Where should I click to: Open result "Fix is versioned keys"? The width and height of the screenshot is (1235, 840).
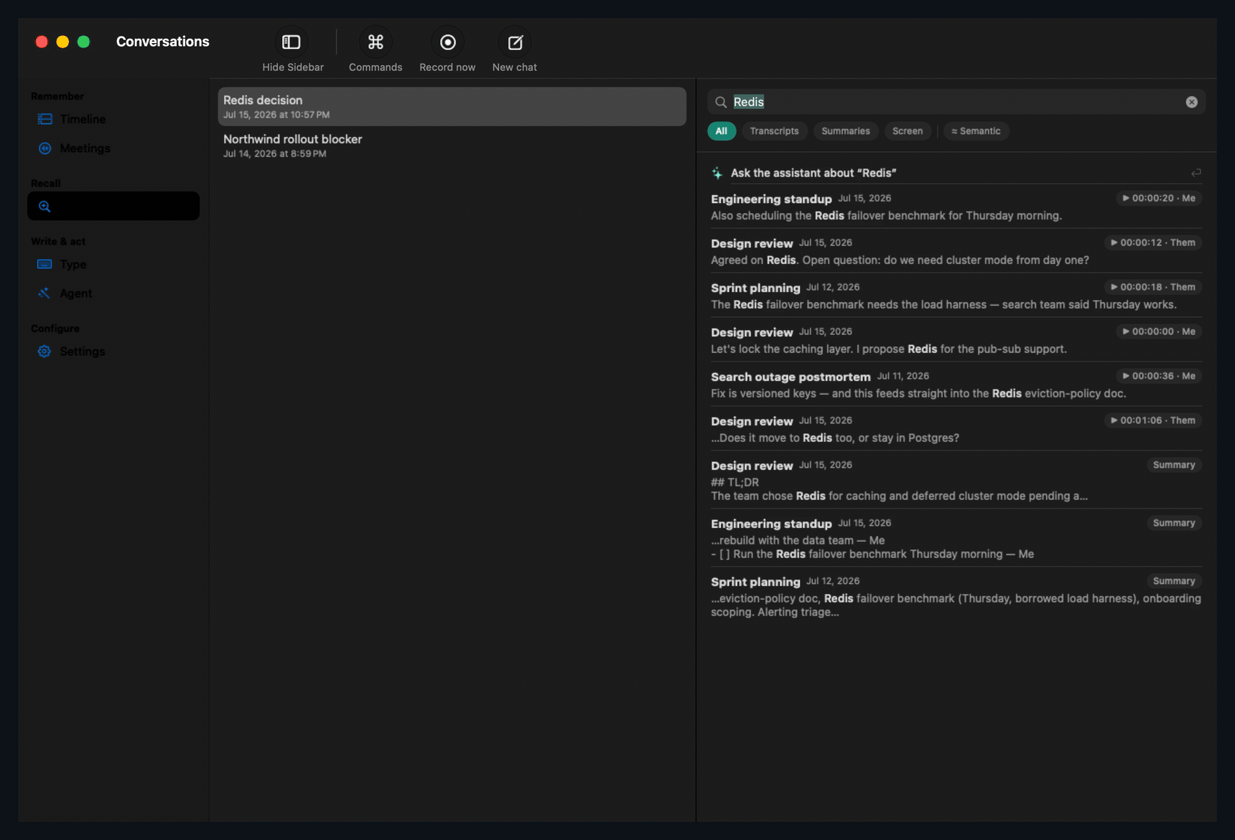(x=956, y=385)
